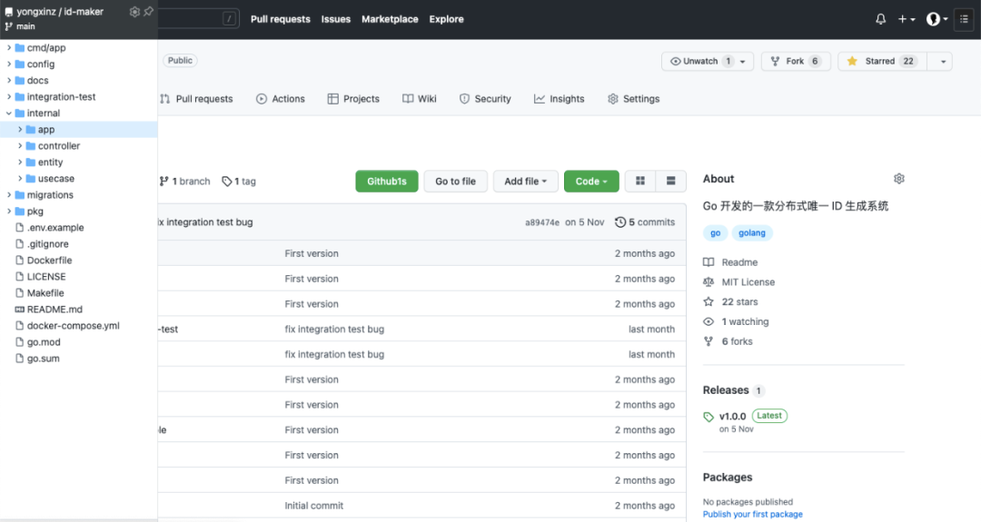Screen dimensions: 981x522
Task: Open the green Code dropdown
Action: pyautogui.click(x=591, y=182)
